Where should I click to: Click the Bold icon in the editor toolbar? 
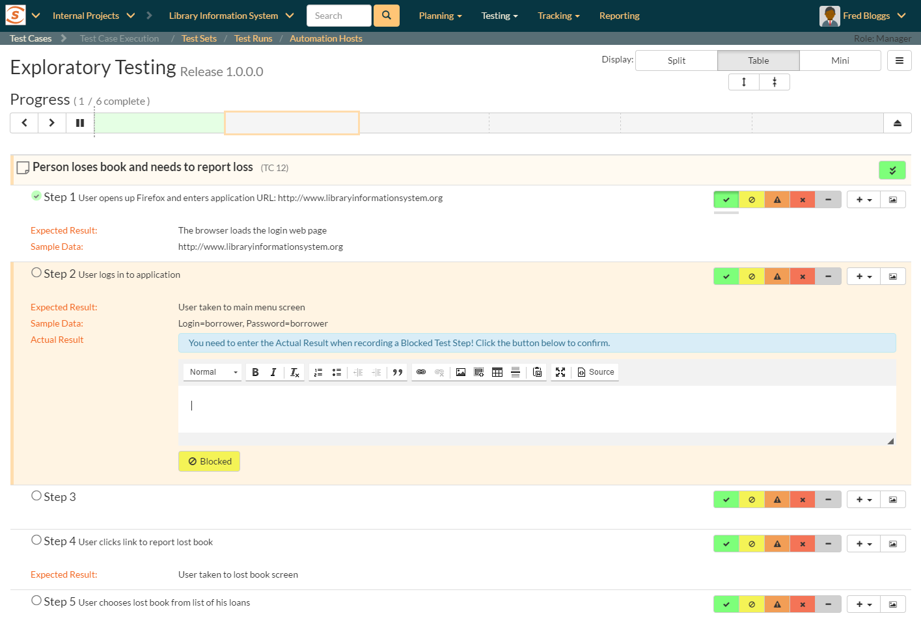click(255, 372)
